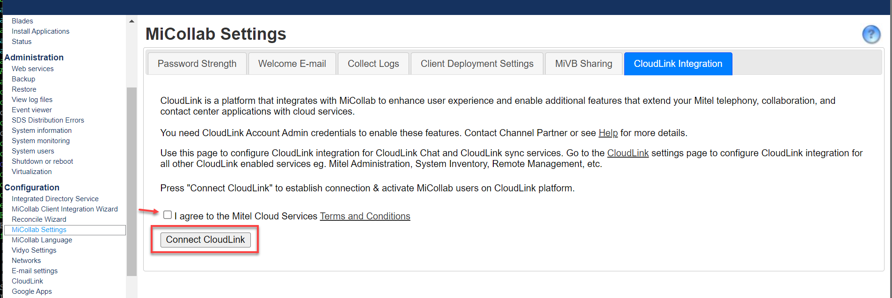The image size is (892, 298).
Task: Switch to the Welcome E-mail tab
Action: [292, 64]
